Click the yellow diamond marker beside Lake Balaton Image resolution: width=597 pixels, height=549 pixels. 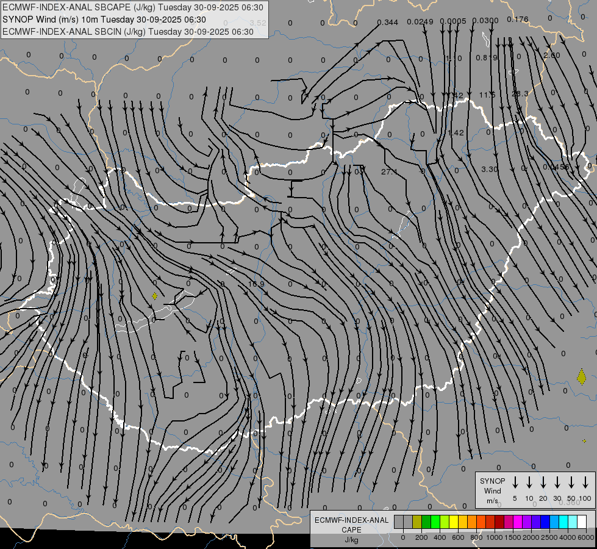pos(154,296)
